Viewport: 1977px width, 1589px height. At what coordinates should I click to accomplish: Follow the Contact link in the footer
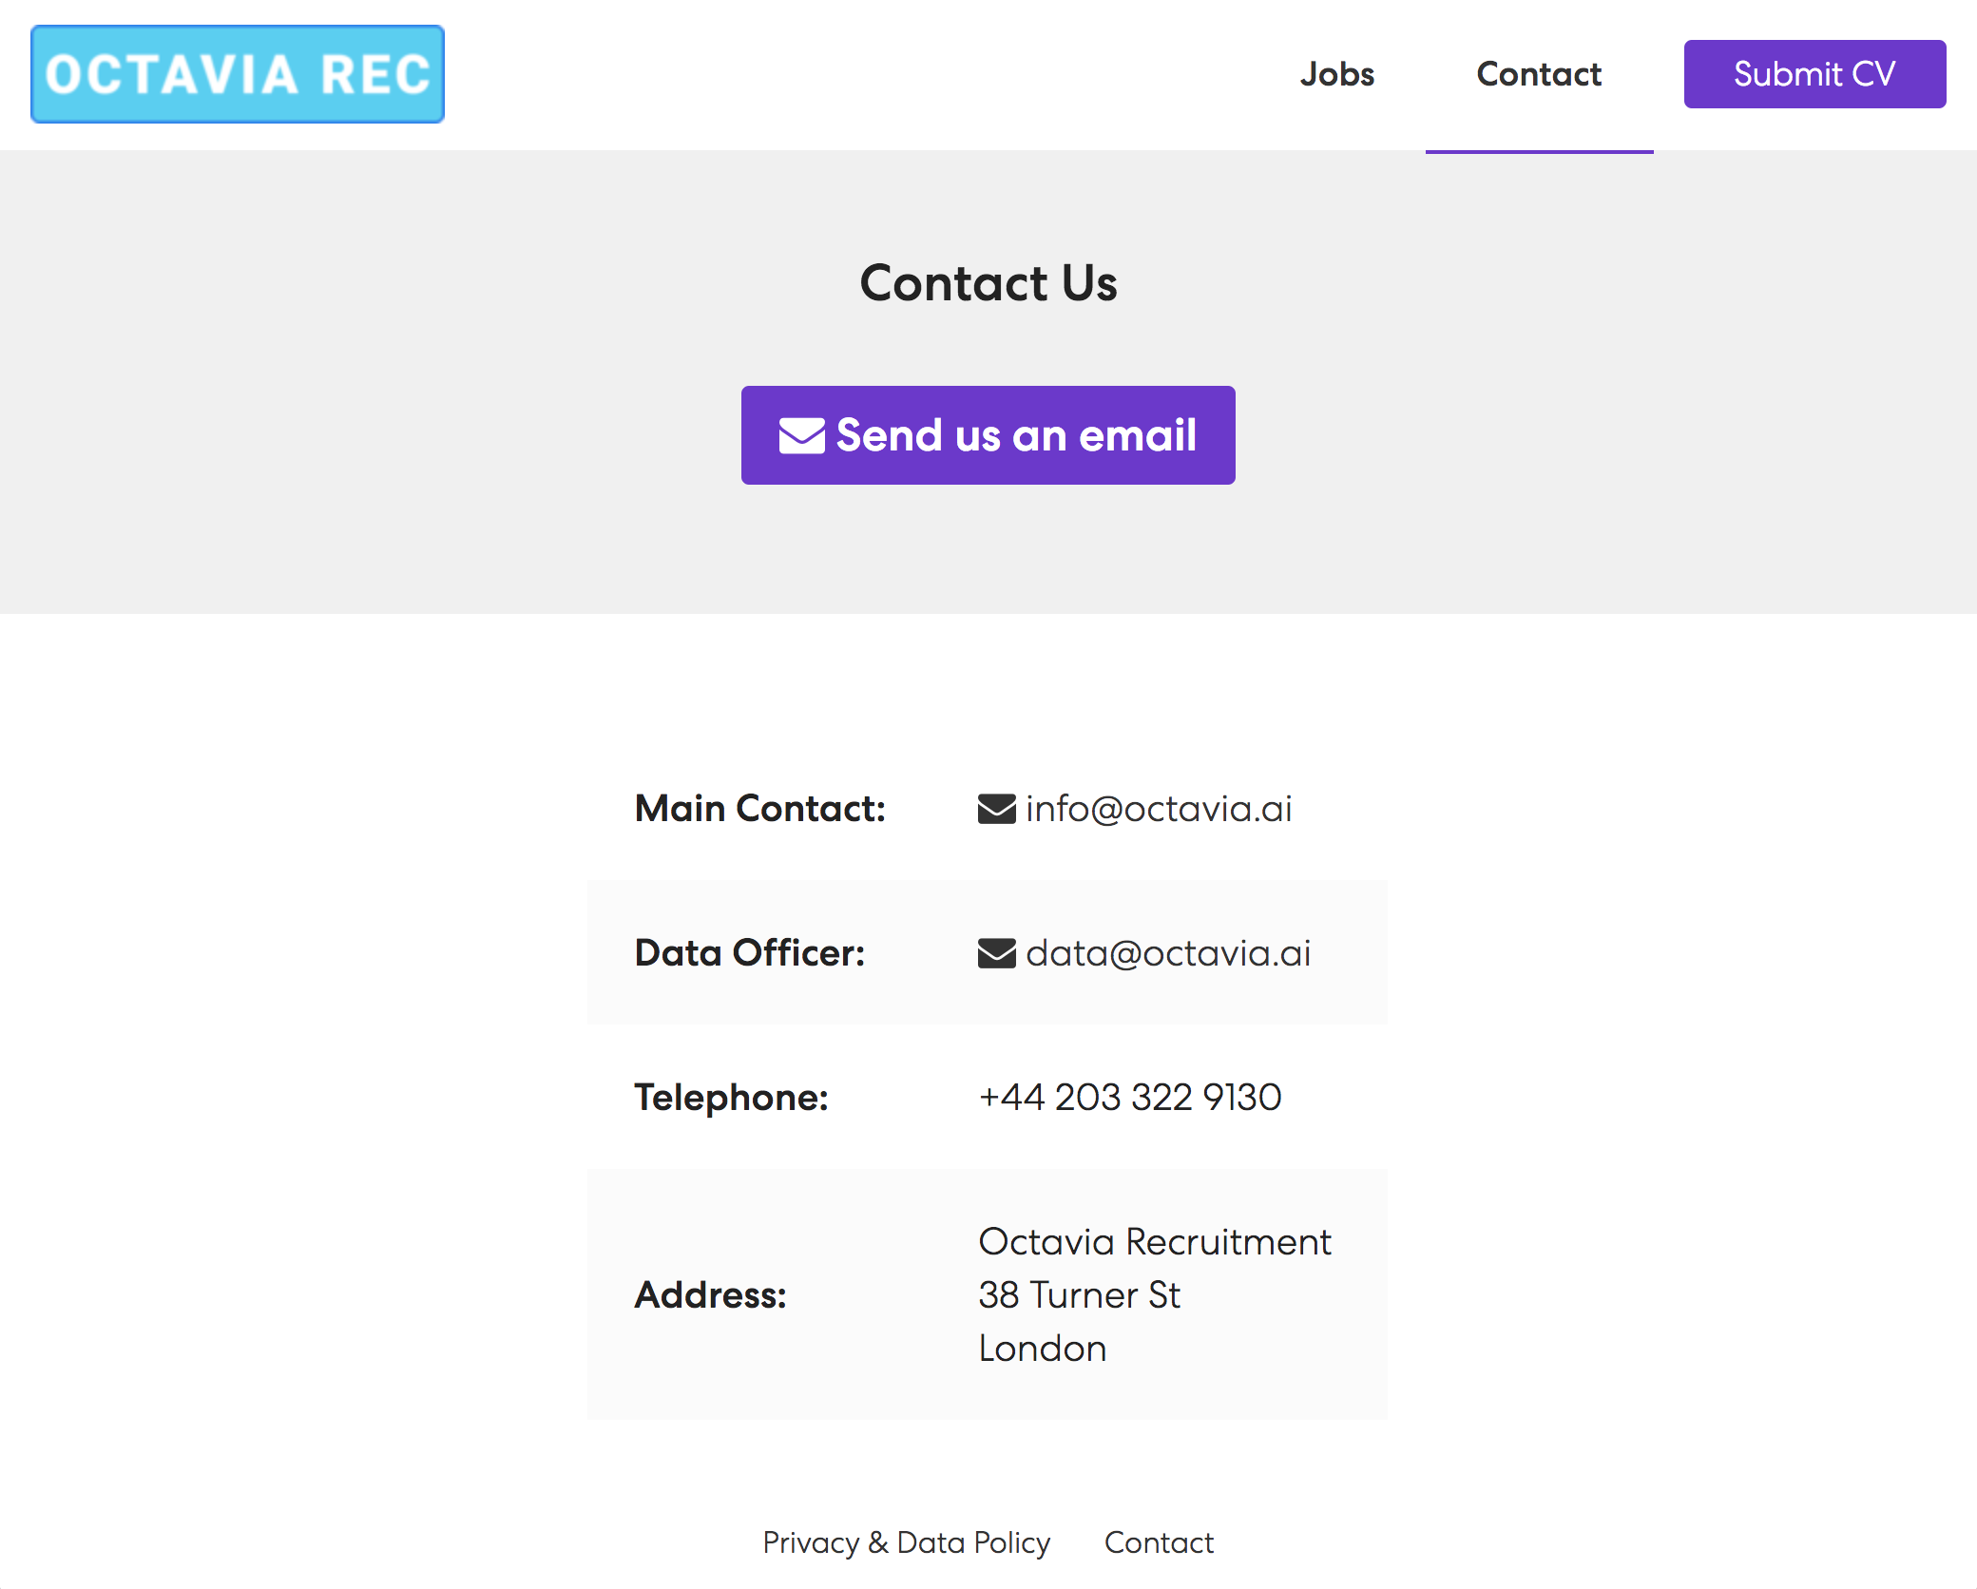[x=1159, y=1542]
